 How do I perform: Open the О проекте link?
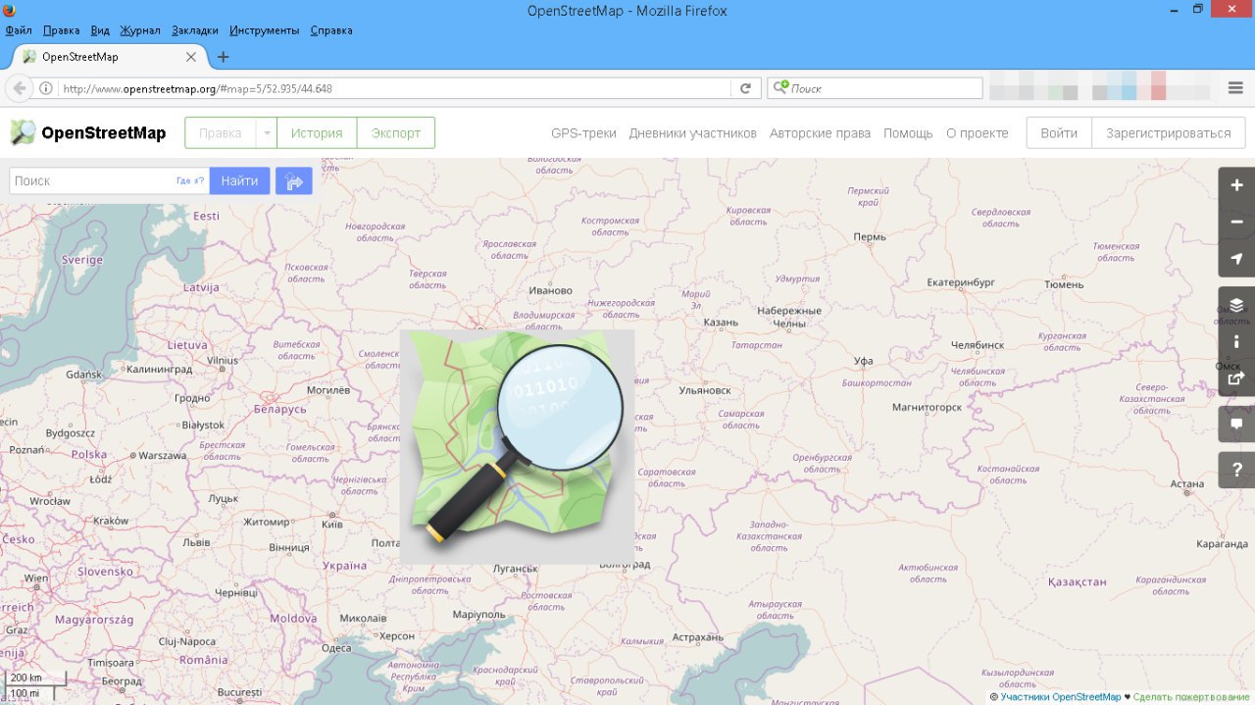(x=978, y=133)
